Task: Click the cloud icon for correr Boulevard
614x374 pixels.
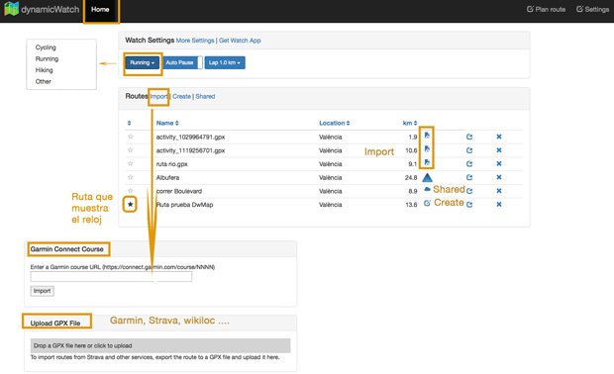Action: pos(427,190)
